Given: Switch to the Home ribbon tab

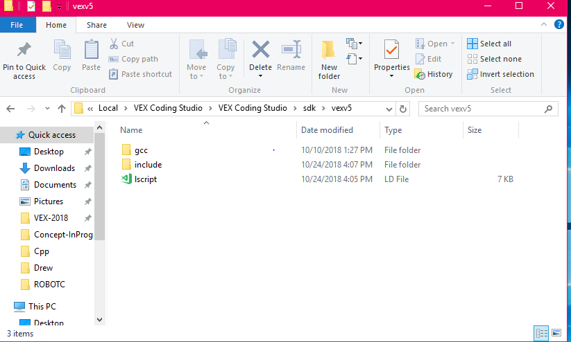Looking at the screenshot, I should (x=56, y=25).
